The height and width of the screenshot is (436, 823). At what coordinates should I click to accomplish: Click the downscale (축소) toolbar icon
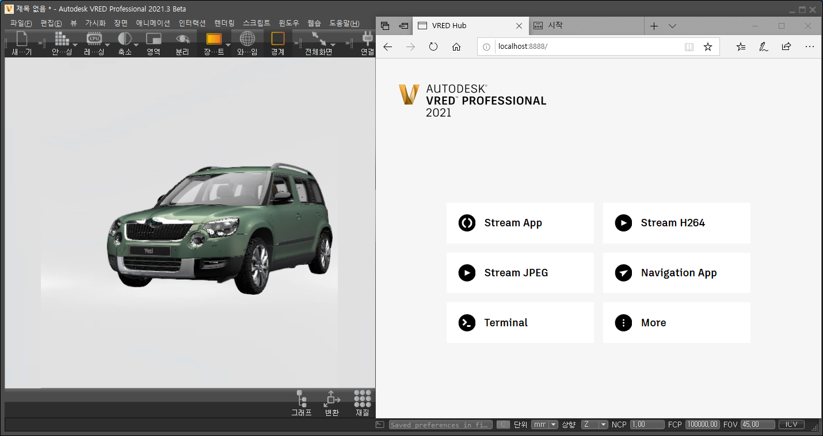[x=124, y=39]
